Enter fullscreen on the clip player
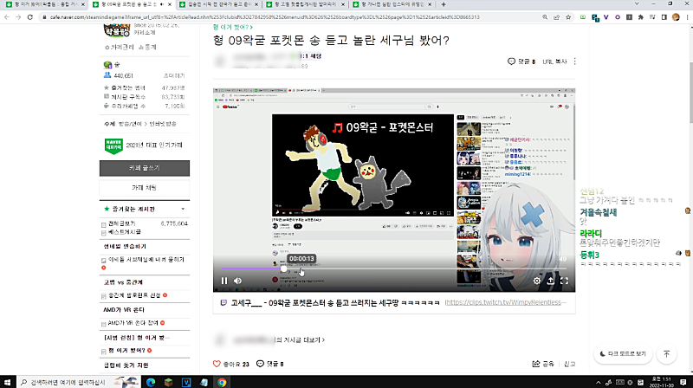The height and width of the screenshot is (388, 693). [x=565, y=281]
